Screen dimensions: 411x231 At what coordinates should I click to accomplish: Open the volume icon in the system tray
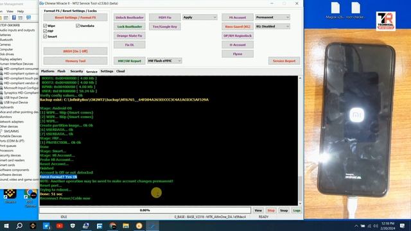[x=376, y=226]
